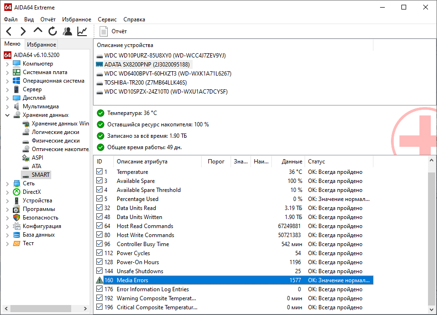The width and height of the screenshot is (437, 315).
Task: Toggle the Data Units Written checkbox
Action: (x=99, y=217)
